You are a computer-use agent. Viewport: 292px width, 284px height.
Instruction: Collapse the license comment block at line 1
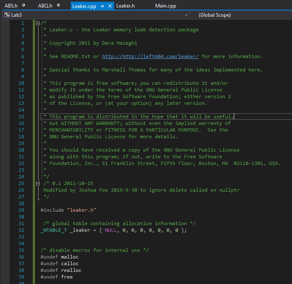(38, 23)
